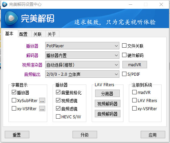Click the 音频输出 label text
The width and height of the screenshot is (170, 143).
[32, 74]
